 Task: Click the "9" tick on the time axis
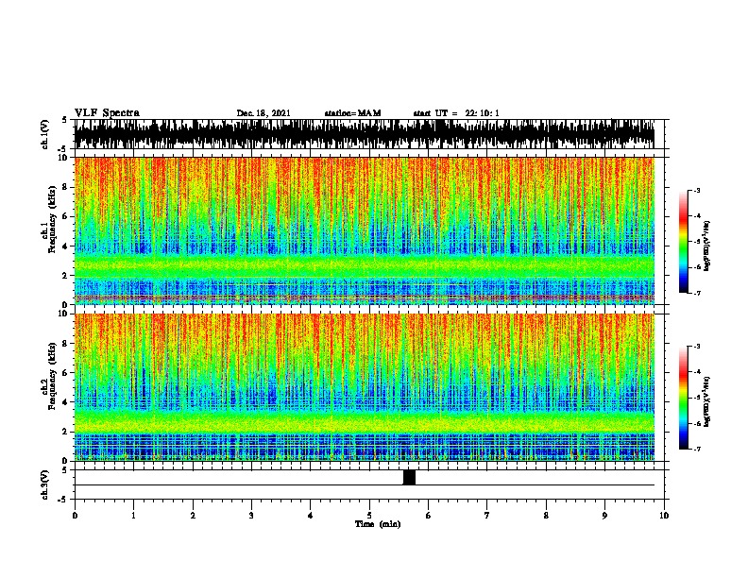click(604, 516)
